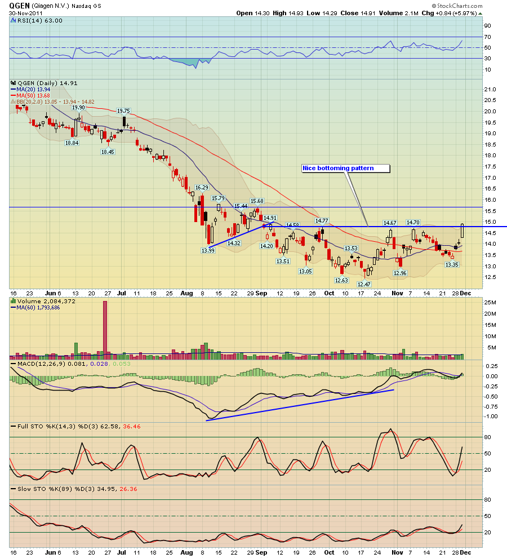Click the last white candlestick near Dec

coord(462,231)
